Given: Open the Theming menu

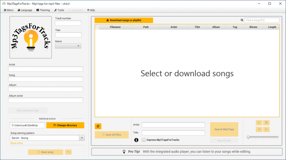Looking at the screenshot, I should [x=43, y=10].
